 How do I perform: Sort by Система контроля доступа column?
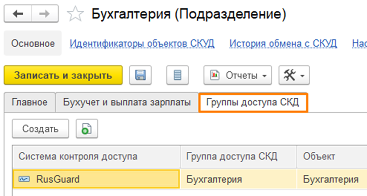(78, 156)
